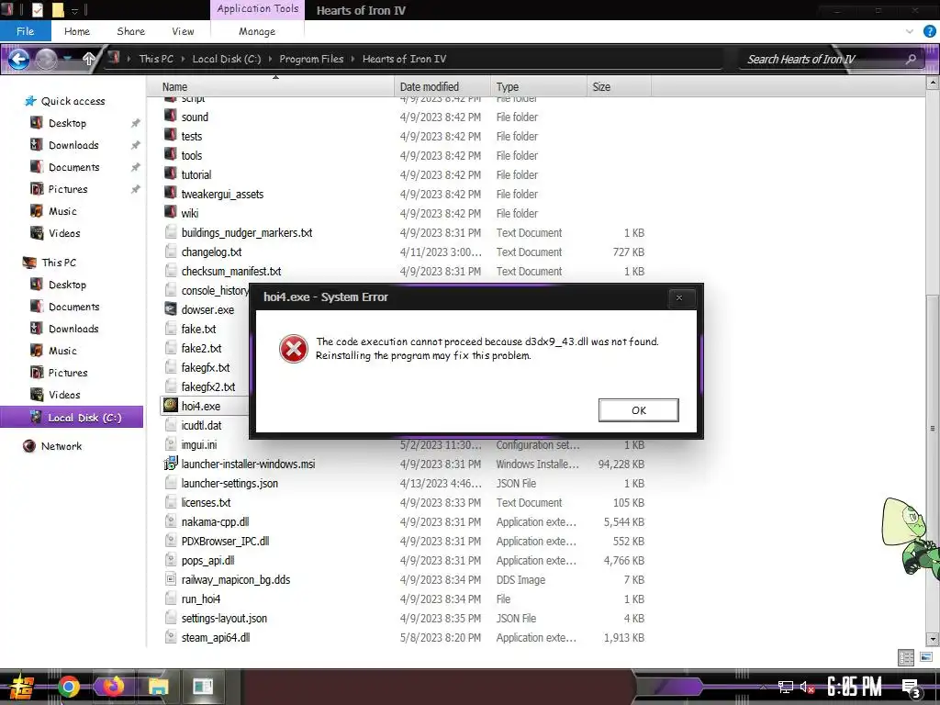Click the sound folder icon

point(171,117)
